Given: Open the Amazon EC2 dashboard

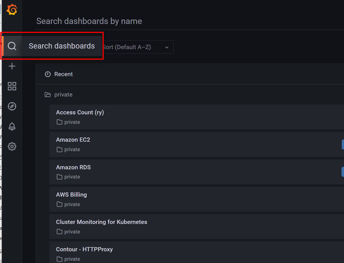Looking at the screenshot, I should (x=73, y=140).
